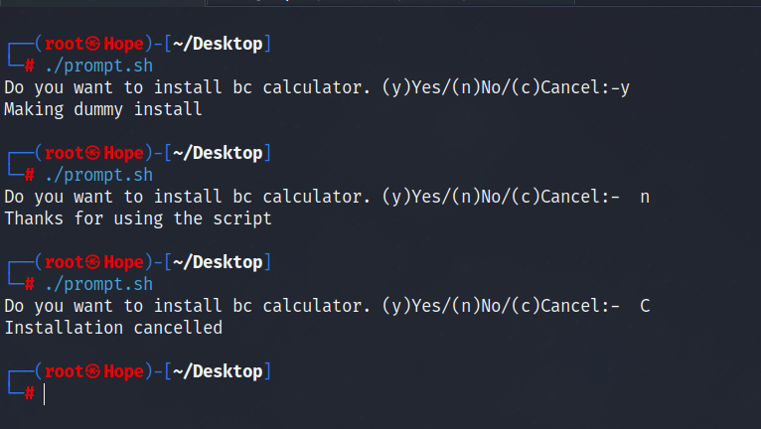Click the text cursor at the empty prompt
761x429 pixels.
click(x=45, y=393)
